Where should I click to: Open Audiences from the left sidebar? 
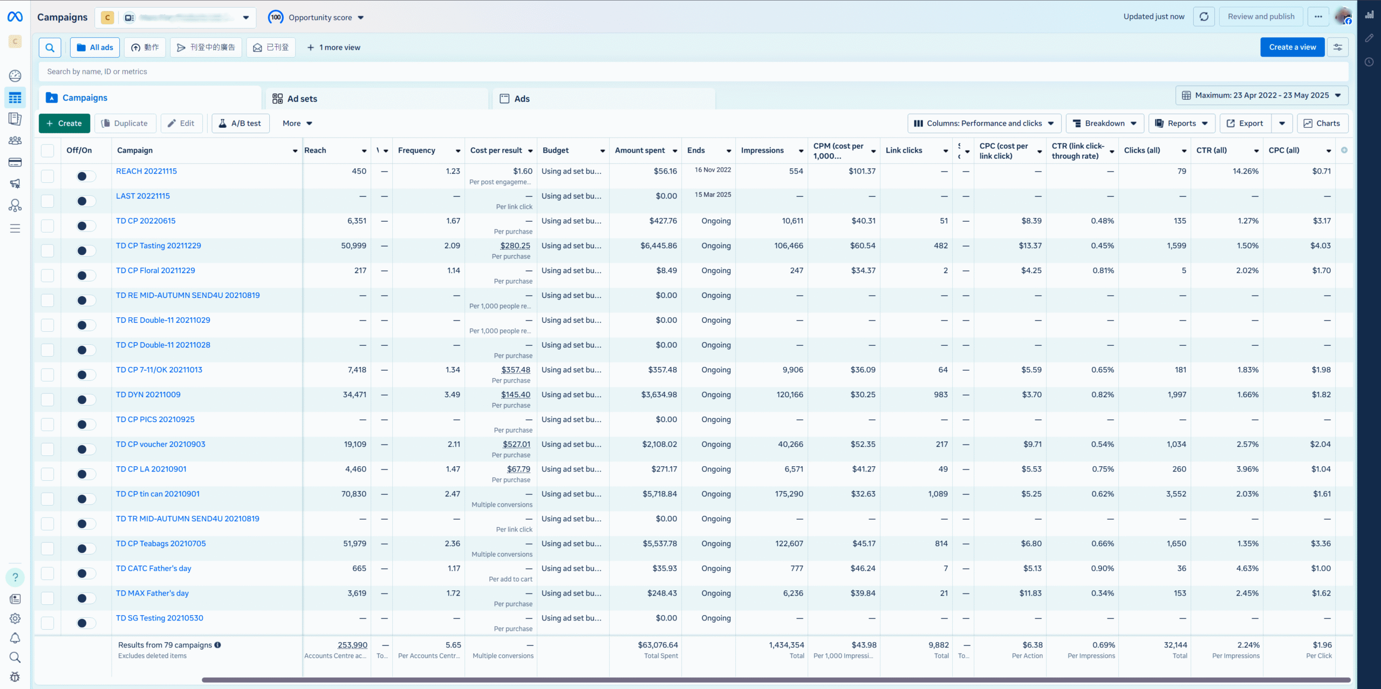(15, 140)
